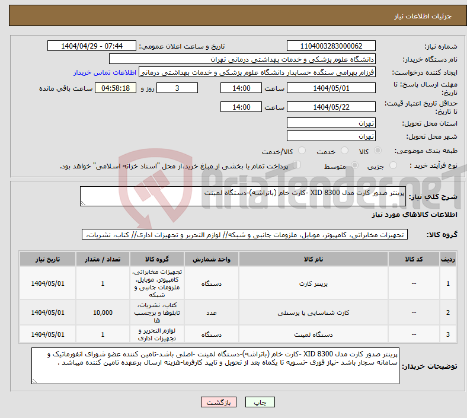The image size is (467, 418).
Task: Click the buyer organization name field
Action: pos(242,59)
